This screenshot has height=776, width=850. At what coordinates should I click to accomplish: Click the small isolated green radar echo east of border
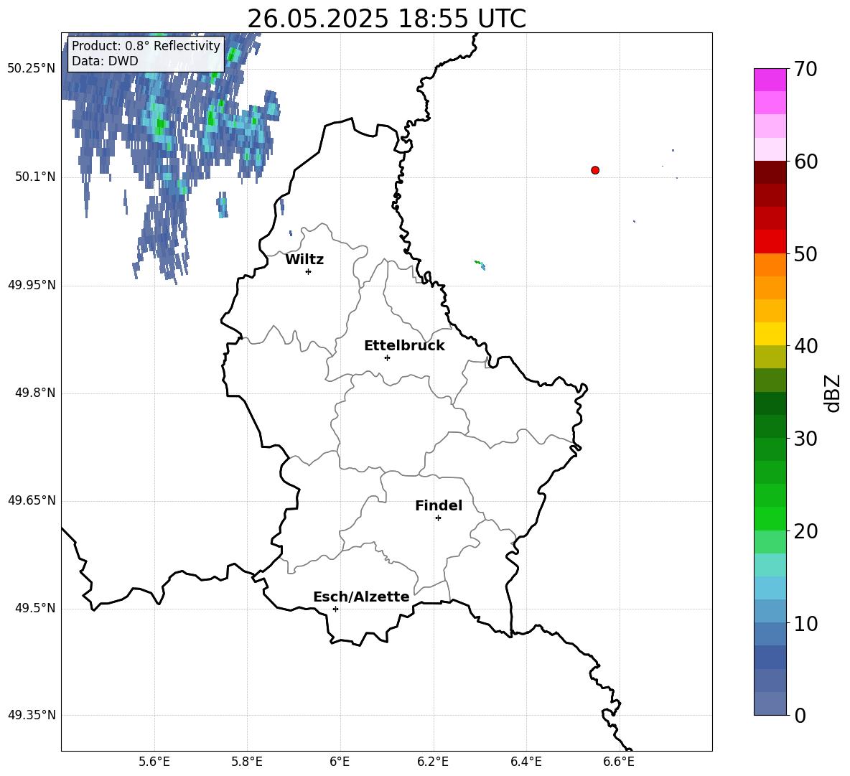pyautogui.click(x=480, y=265)
